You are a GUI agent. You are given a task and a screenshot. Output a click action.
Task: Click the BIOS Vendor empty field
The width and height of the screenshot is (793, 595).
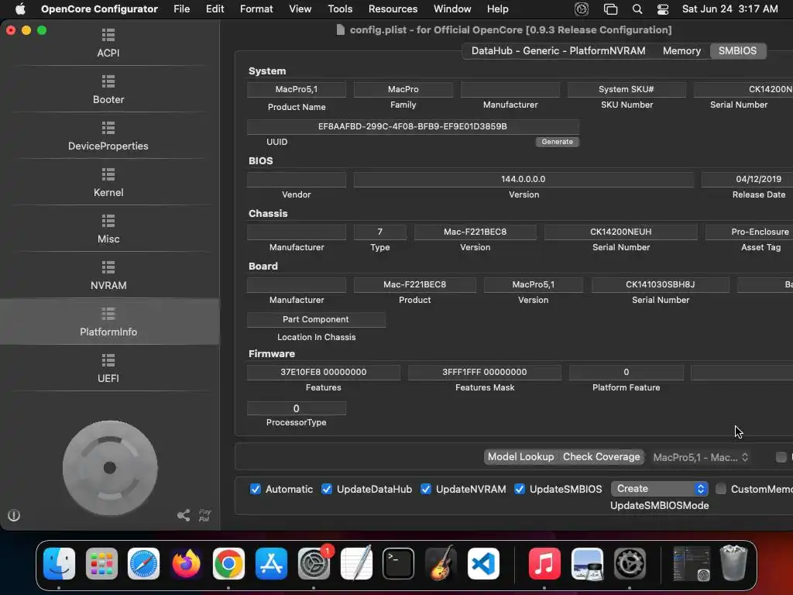pyautogui.click(x=297, y=179)
